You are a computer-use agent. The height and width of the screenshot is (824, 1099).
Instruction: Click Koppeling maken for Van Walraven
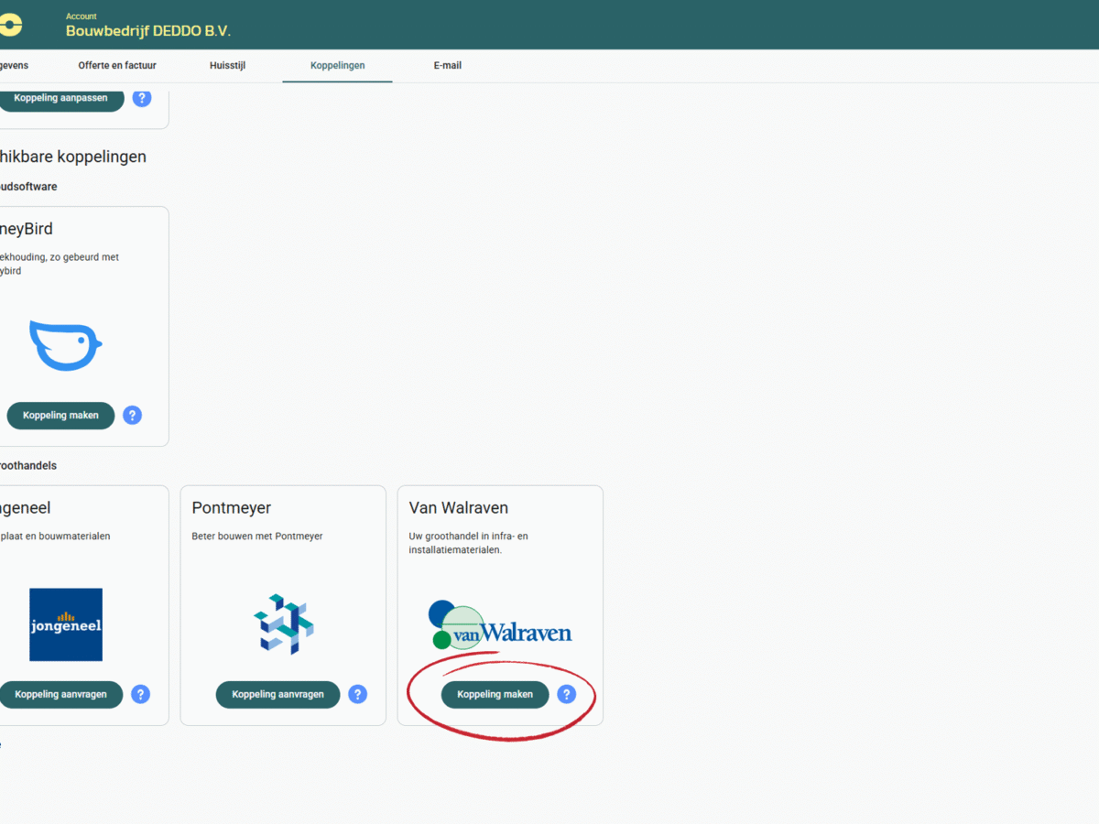pos(495,694)
